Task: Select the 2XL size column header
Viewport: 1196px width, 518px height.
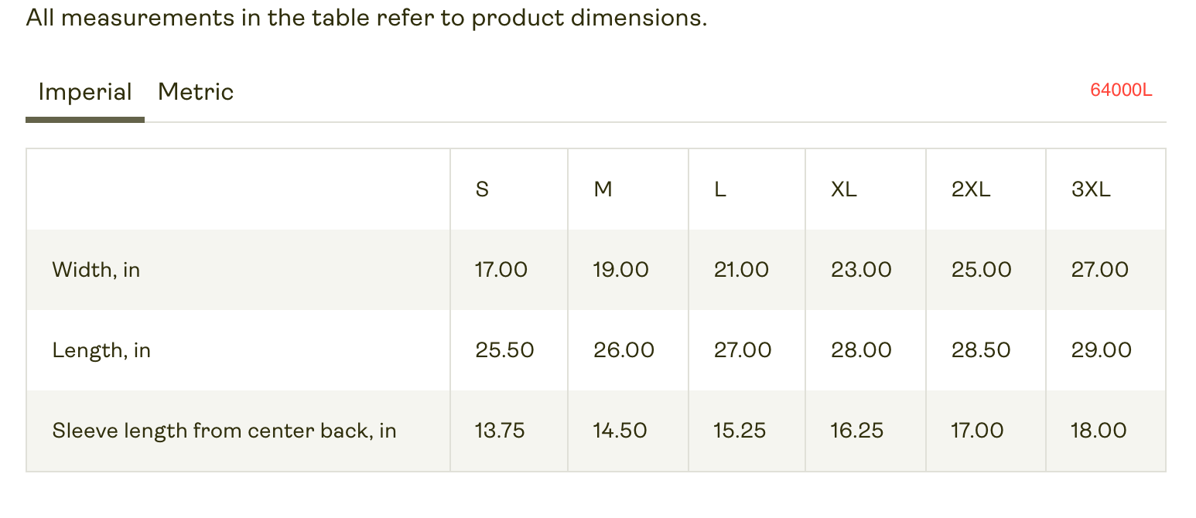Action: (971, 189)
